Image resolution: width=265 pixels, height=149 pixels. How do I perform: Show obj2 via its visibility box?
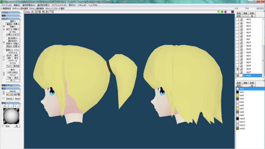click(238, 39)
